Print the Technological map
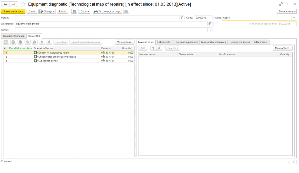The image size is (299, 173). 107,11
